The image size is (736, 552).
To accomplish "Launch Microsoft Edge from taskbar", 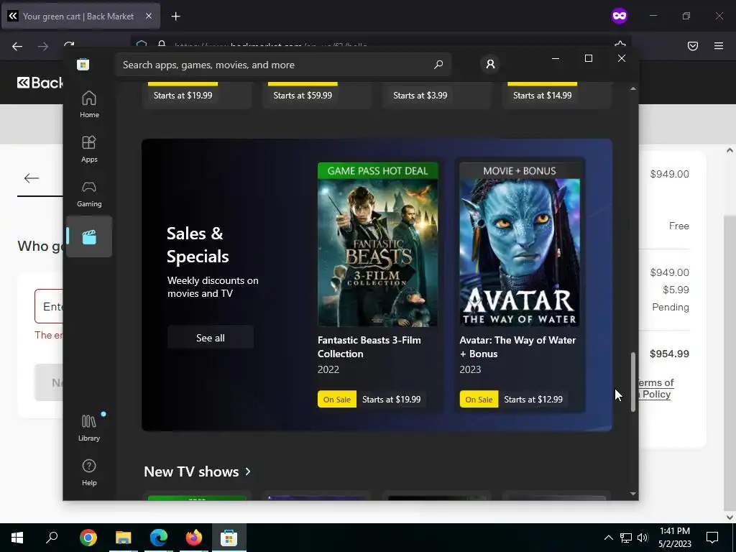I will [159, 538].
